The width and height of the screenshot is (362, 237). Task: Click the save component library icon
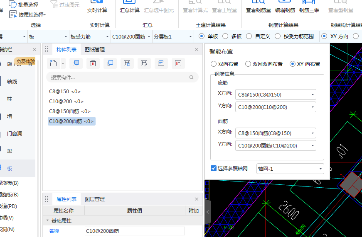[127, 63]
